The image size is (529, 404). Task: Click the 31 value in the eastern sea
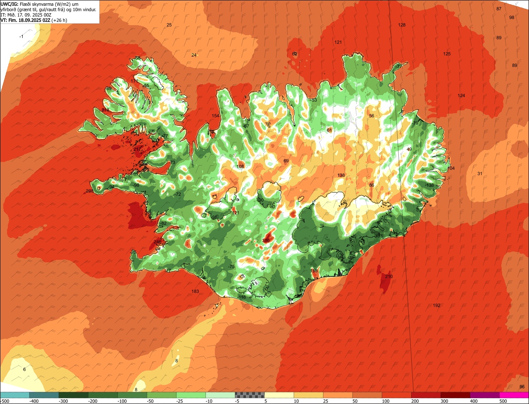tap(480, 173)
